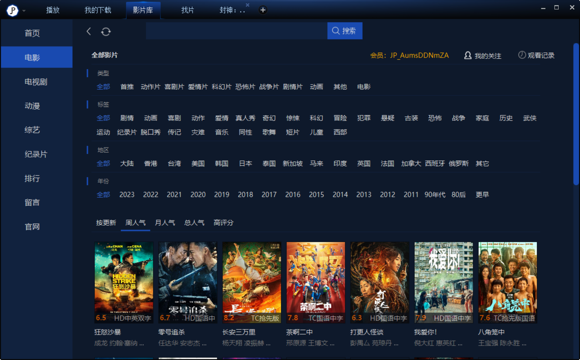This screenshot has height=360, width=580.
Task: Open the 茶啊二中 movie poster
Action: click(x=316, y=282)
